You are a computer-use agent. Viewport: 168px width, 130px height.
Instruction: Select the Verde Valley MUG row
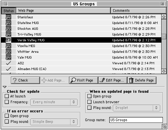[81, 40]
